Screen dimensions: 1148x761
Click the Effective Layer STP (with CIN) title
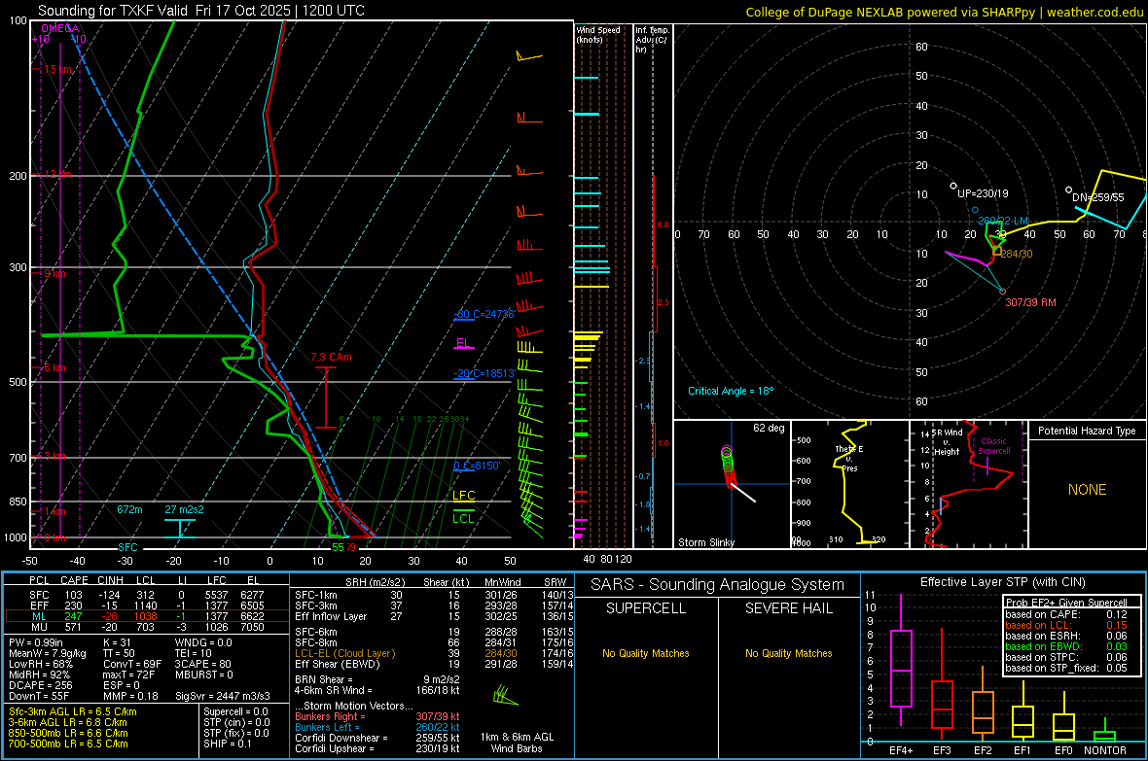point(1003,582)
